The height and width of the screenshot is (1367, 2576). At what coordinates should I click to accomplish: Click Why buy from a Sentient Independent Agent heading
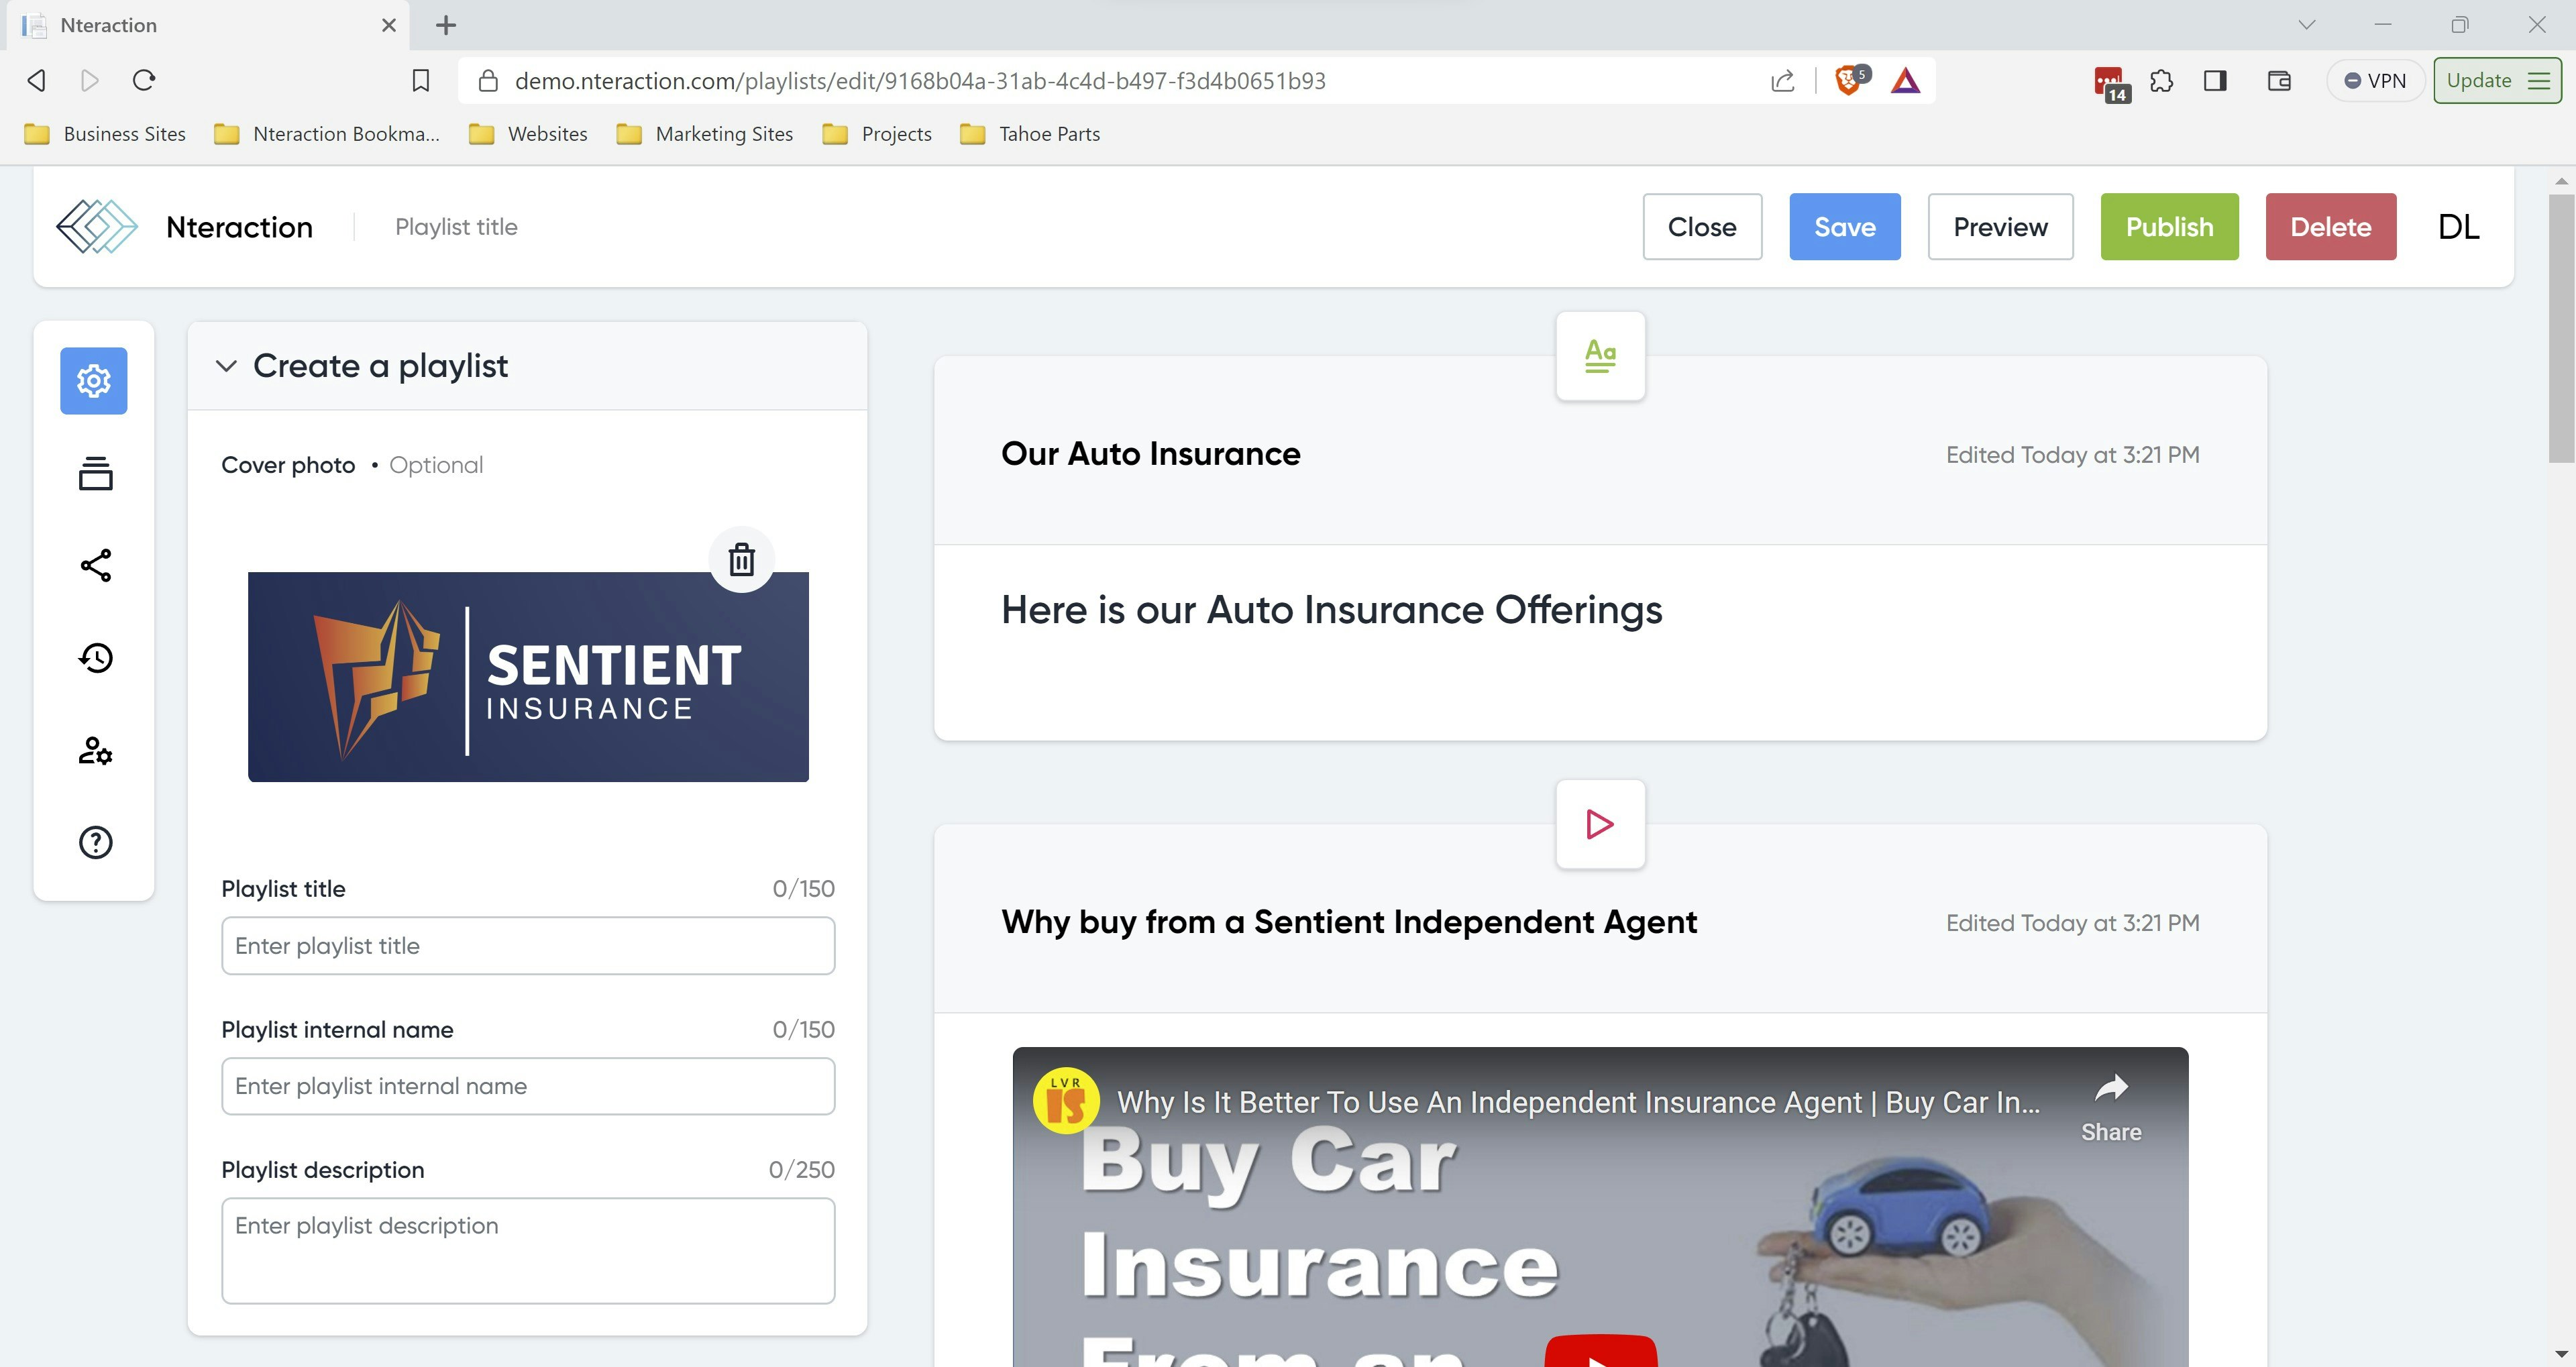point(1349,922)
